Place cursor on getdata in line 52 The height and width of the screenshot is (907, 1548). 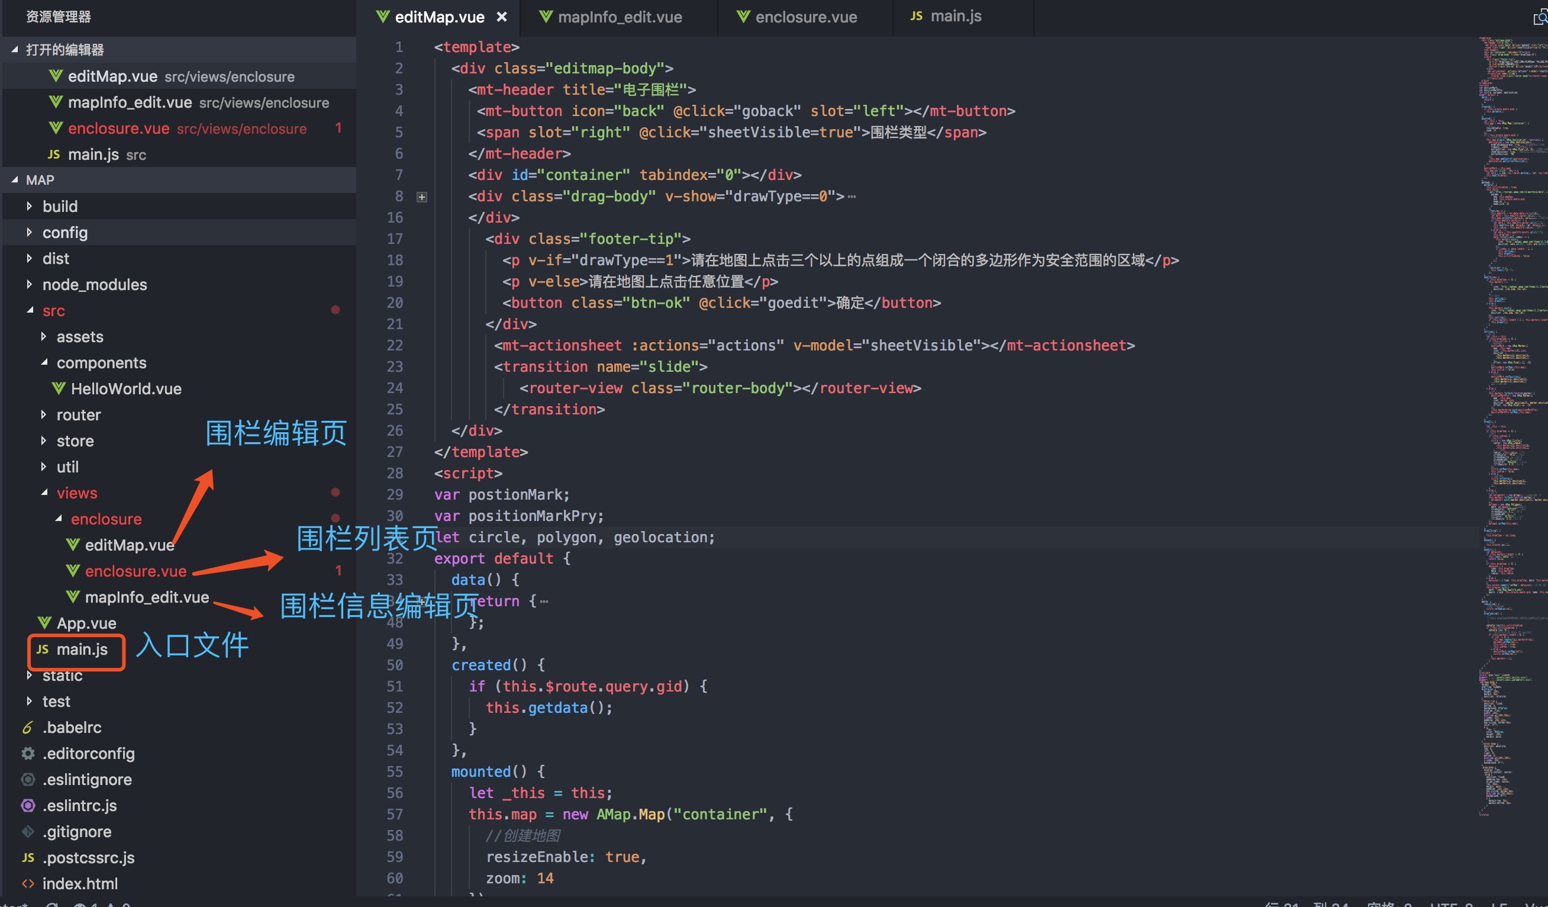pos(557,708)
